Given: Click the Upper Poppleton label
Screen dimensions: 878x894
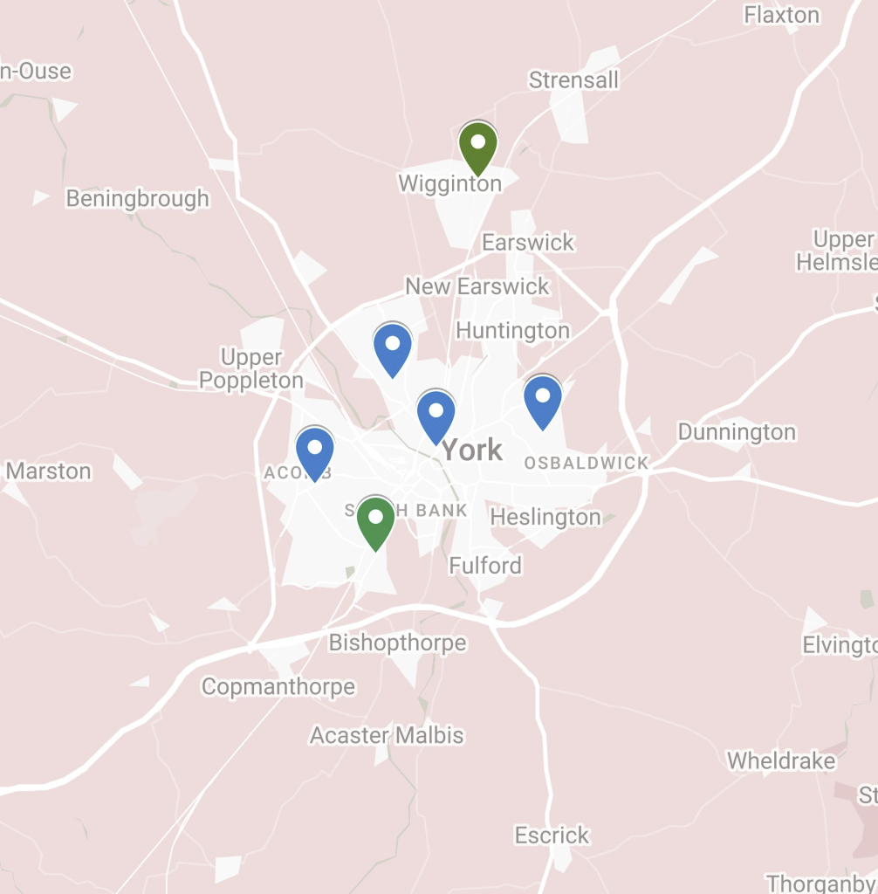Looking at the screenshot, I should (250, 369).
